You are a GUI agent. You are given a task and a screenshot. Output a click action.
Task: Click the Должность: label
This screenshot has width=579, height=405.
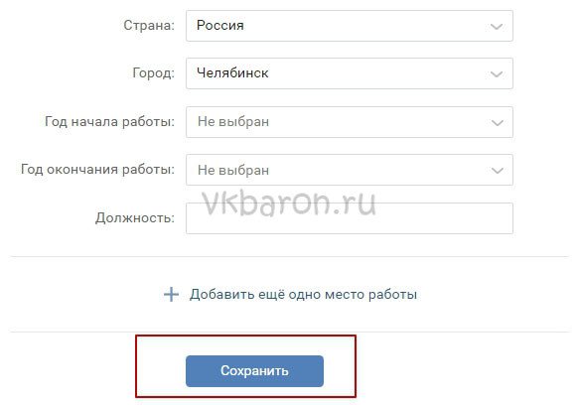(135, 217)
